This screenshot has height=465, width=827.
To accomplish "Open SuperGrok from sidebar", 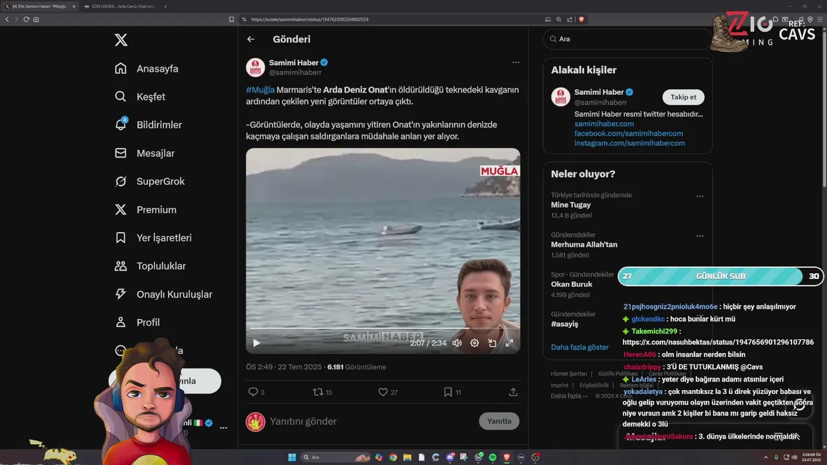I will 150,181.
